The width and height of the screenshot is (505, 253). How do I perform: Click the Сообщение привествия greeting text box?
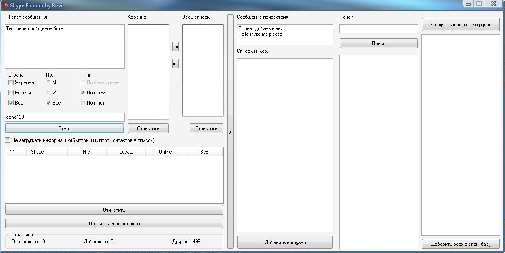285,34
